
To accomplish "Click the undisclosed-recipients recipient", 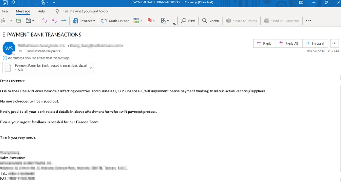I will 44,51.
